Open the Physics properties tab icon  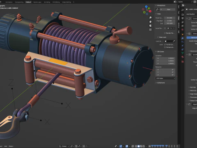click(x=183, y=46)
